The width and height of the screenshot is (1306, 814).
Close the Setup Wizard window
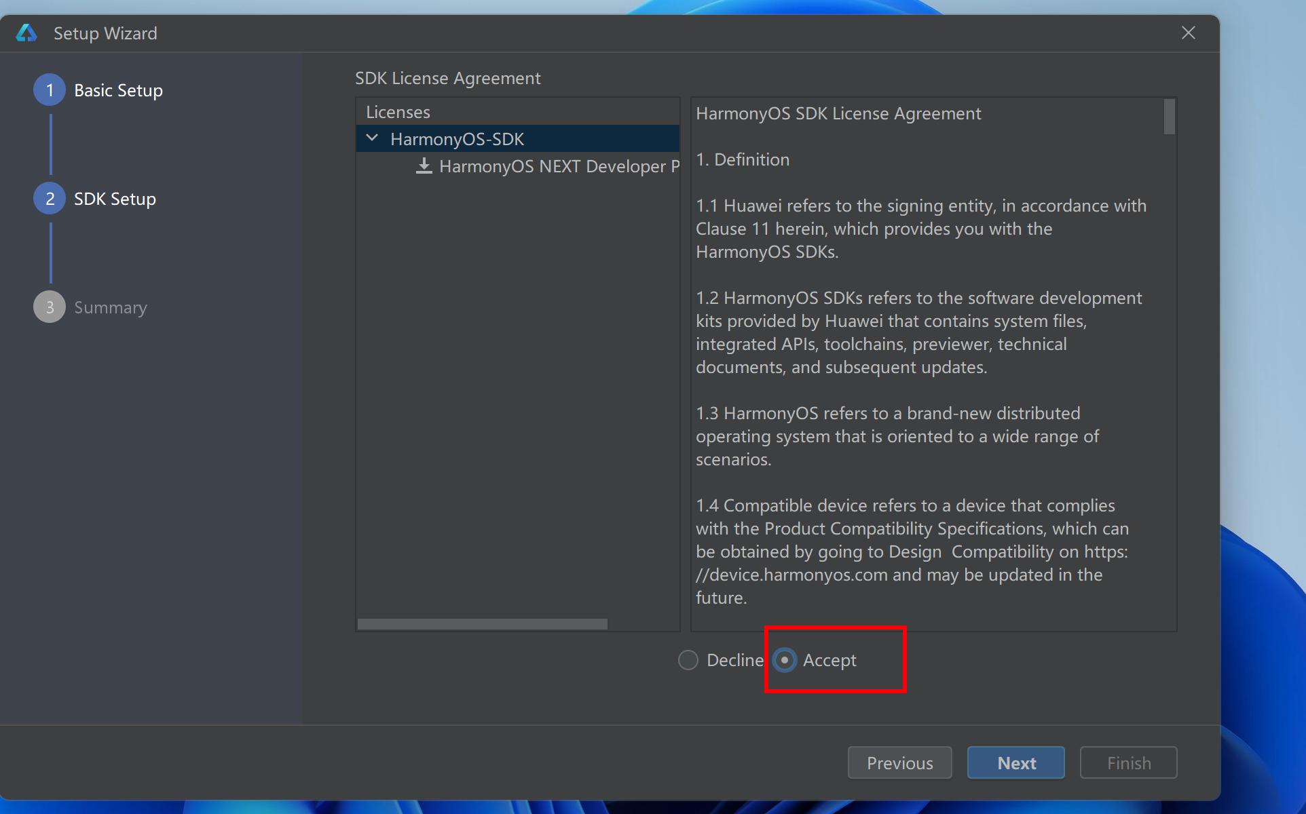[1188, 33]
